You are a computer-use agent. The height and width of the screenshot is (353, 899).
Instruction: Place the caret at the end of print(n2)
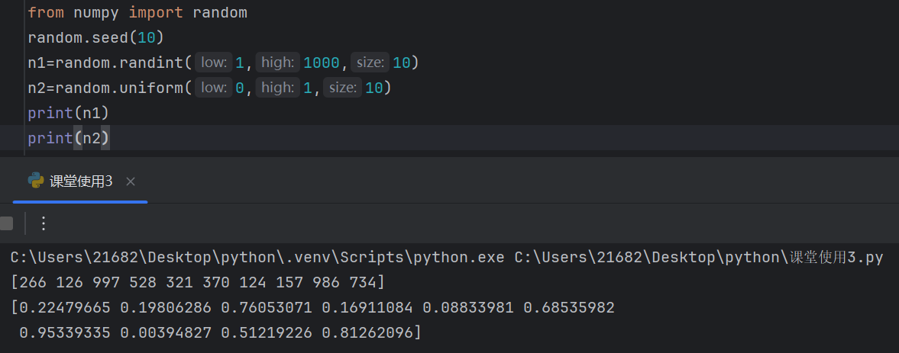pyautogui.click(x=109, y=138)
